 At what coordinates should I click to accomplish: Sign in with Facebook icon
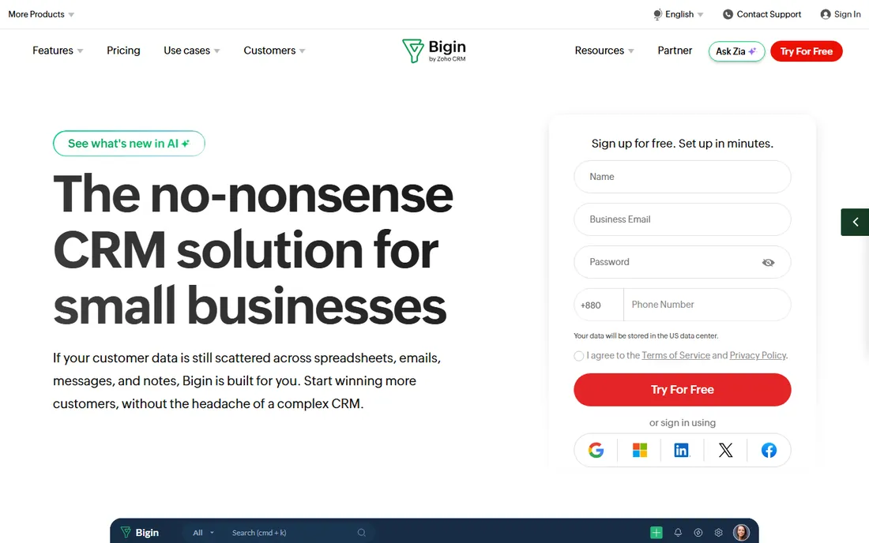click(x=769, y=450)
